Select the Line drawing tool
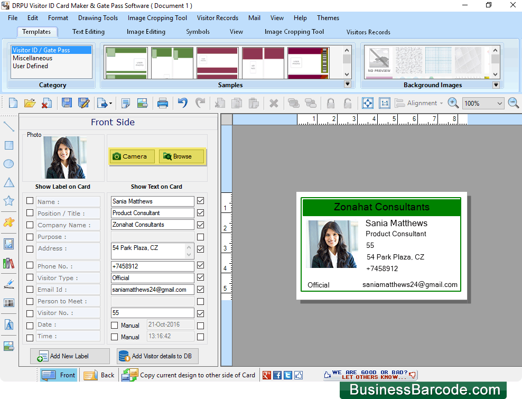The image size is (522, 399). point(9,127)
